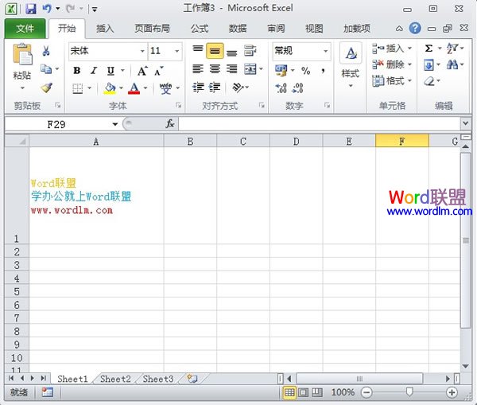The height and width of the screenshot is (405, 477).
Task: Click the Sort & Filter icon
Action: coord(452,48)
